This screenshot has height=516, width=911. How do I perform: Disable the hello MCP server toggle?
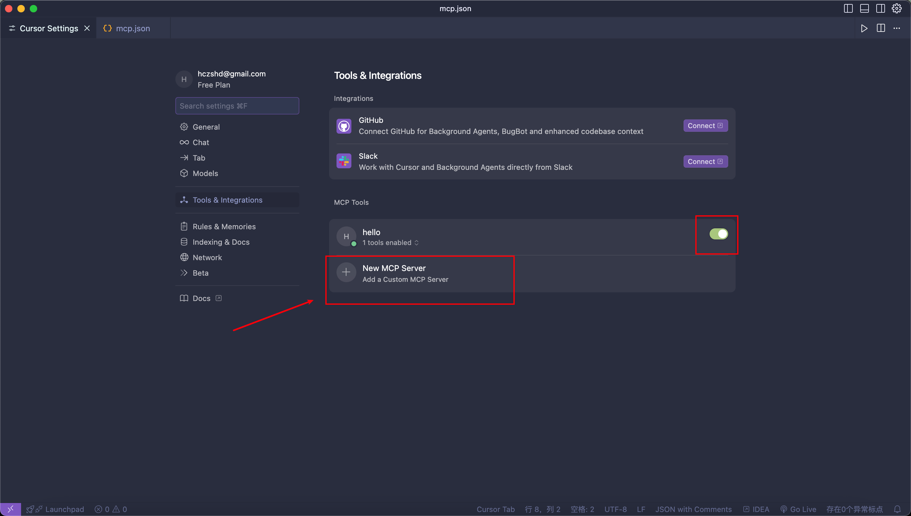tap(719, 234)
